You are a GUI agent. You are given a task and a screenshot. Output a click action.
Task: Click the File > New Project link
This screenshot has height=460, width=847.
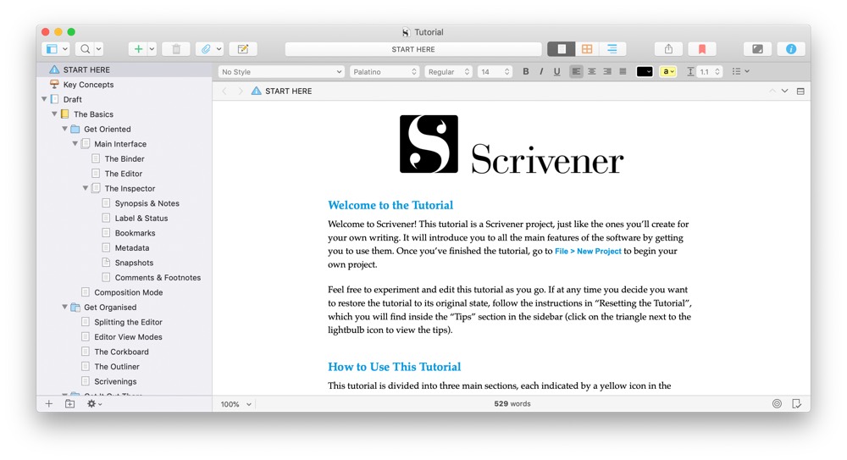588,252
